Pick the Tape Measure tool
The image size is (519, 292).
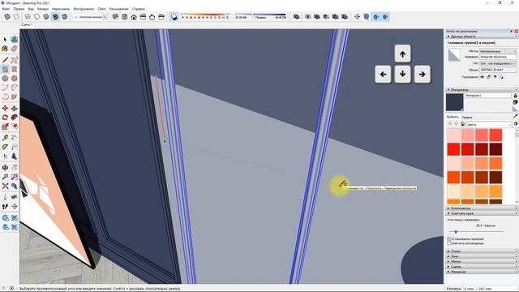tap(5, 138)
